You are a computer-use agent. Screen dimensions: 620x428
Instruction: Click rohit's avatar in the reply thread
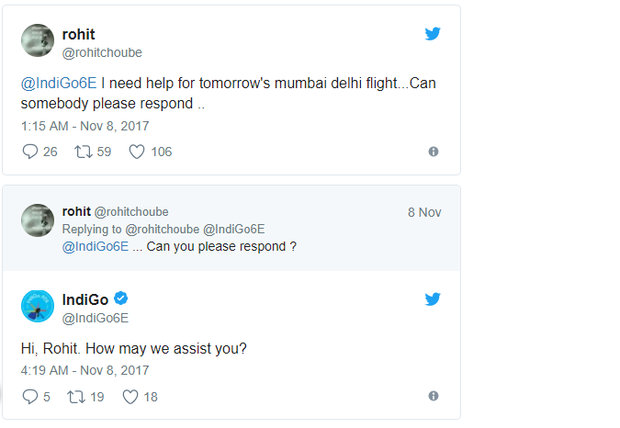(x=38, y=220)
